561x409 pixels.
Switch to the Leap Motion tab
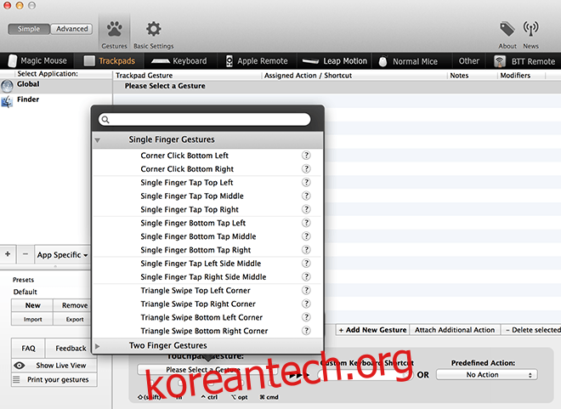coord(335,61)
